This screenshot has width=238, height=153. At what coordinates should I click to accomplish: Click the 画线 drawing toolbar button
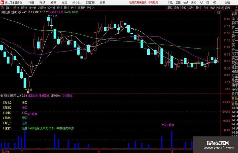(x=198, y=8)
